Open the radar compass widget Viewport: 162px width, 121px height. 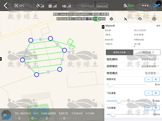pos(6,115)
